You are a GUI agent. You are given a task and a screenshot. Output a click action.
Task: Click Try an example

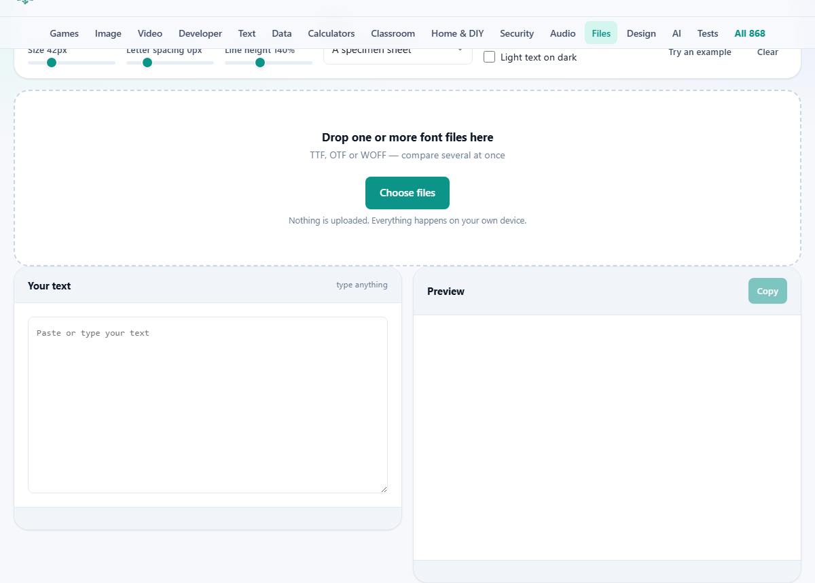pos(700,52)
